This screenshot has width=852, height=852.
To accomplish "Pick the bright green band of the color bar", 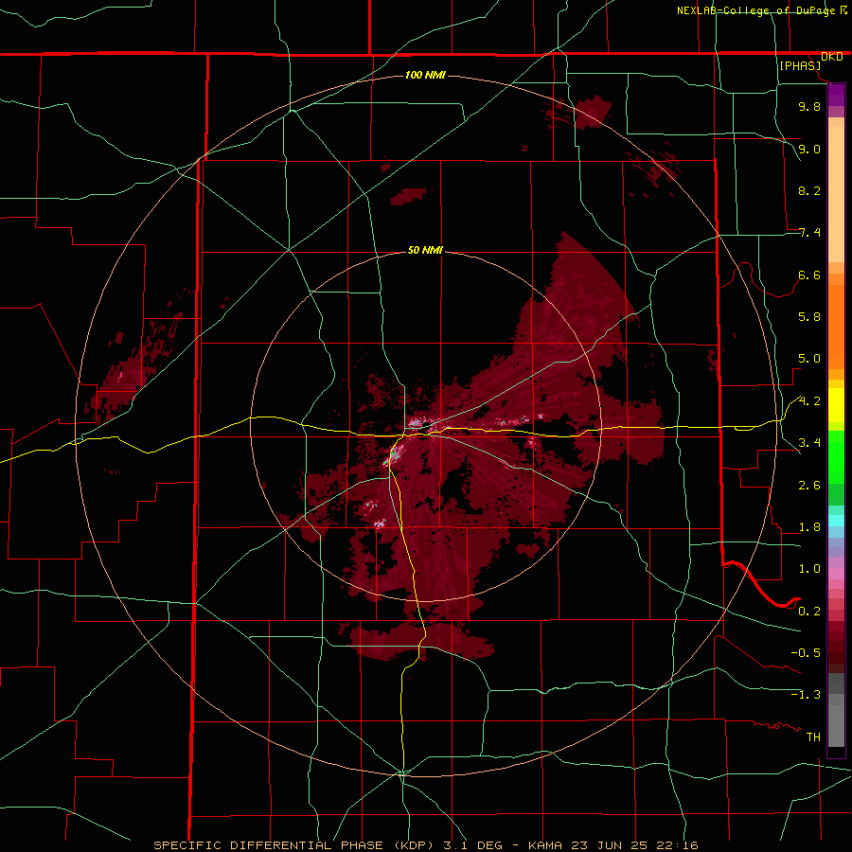I will point(836,456).
